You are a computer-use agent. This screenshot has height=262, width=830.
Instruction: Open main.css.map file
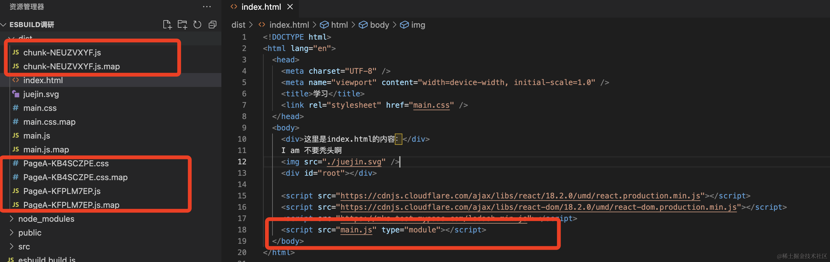[49, 122]
